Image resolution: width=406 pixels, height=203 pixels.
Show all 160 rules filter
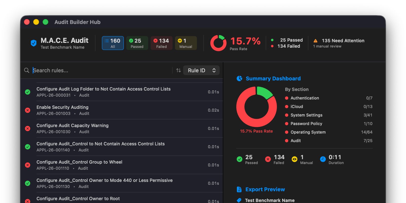coord(113,43)
